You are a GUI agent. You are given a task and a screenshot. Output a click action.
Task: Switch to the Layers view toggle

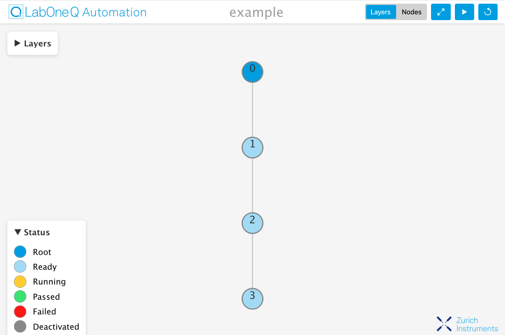pyautogui.click(x=380, y=12)
